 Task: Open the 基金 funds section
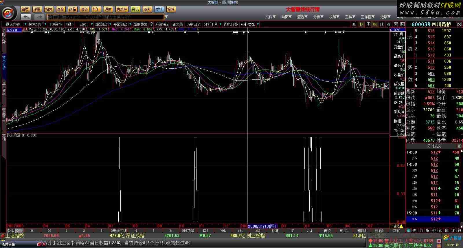click(61, 9)
